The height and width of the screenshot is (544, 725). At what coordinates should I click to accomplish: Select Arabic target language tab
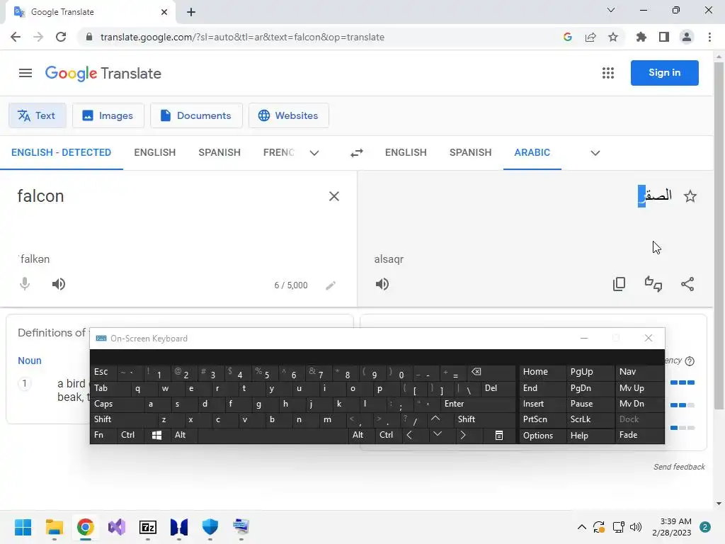[x=532, y=153]
